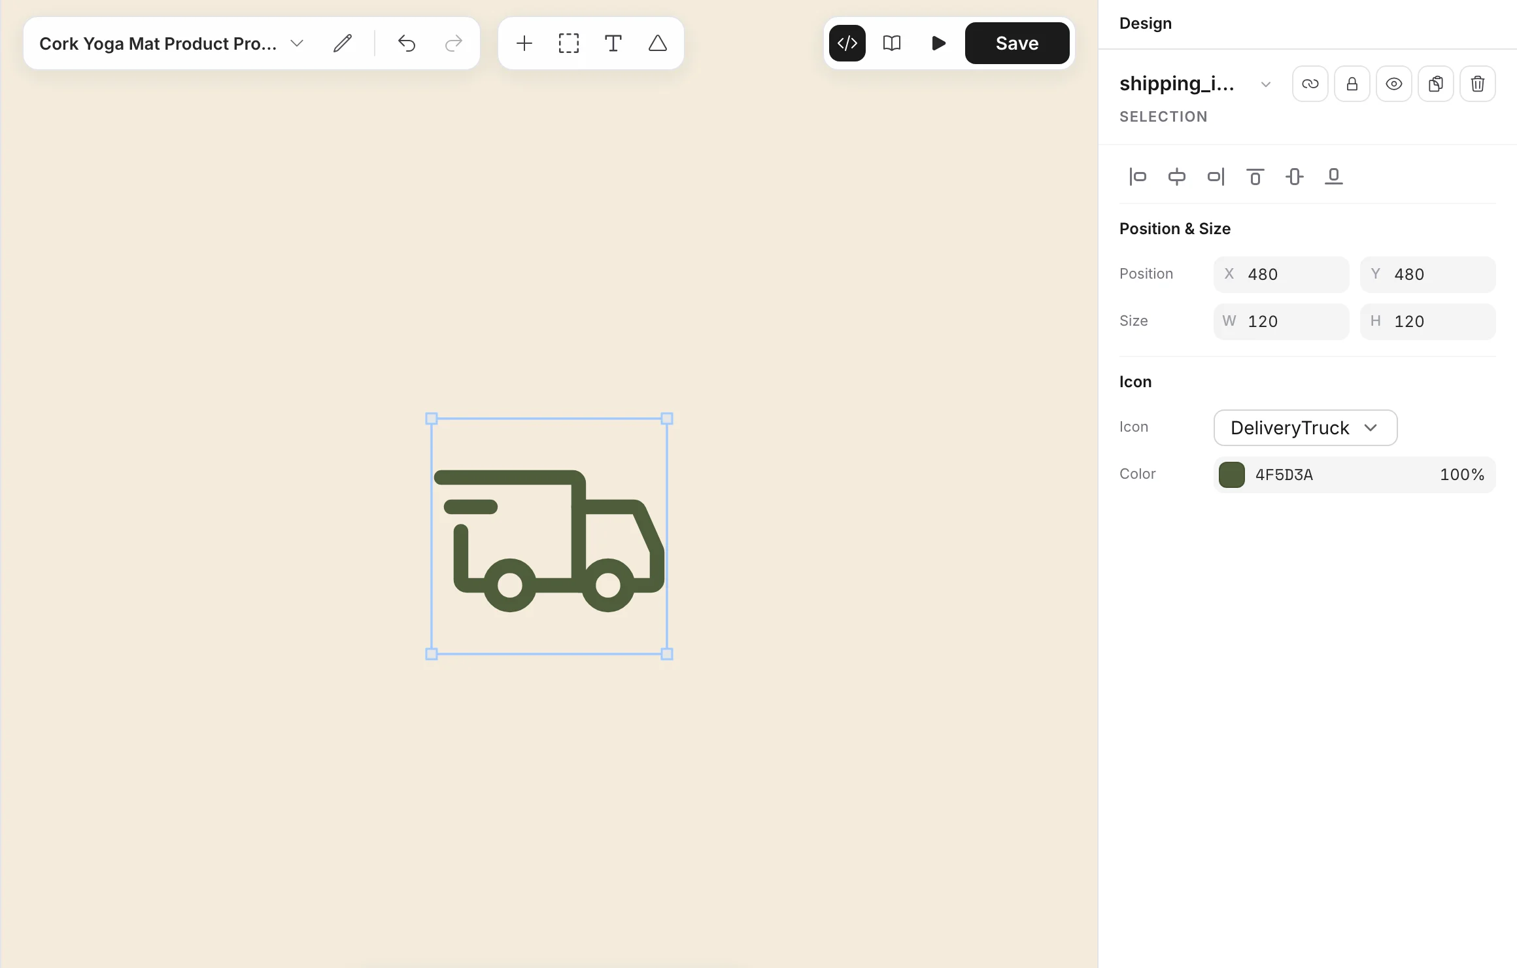Align selection to right edge
This screenshot has width=1517, height=968.
(x=1216, y=177)
